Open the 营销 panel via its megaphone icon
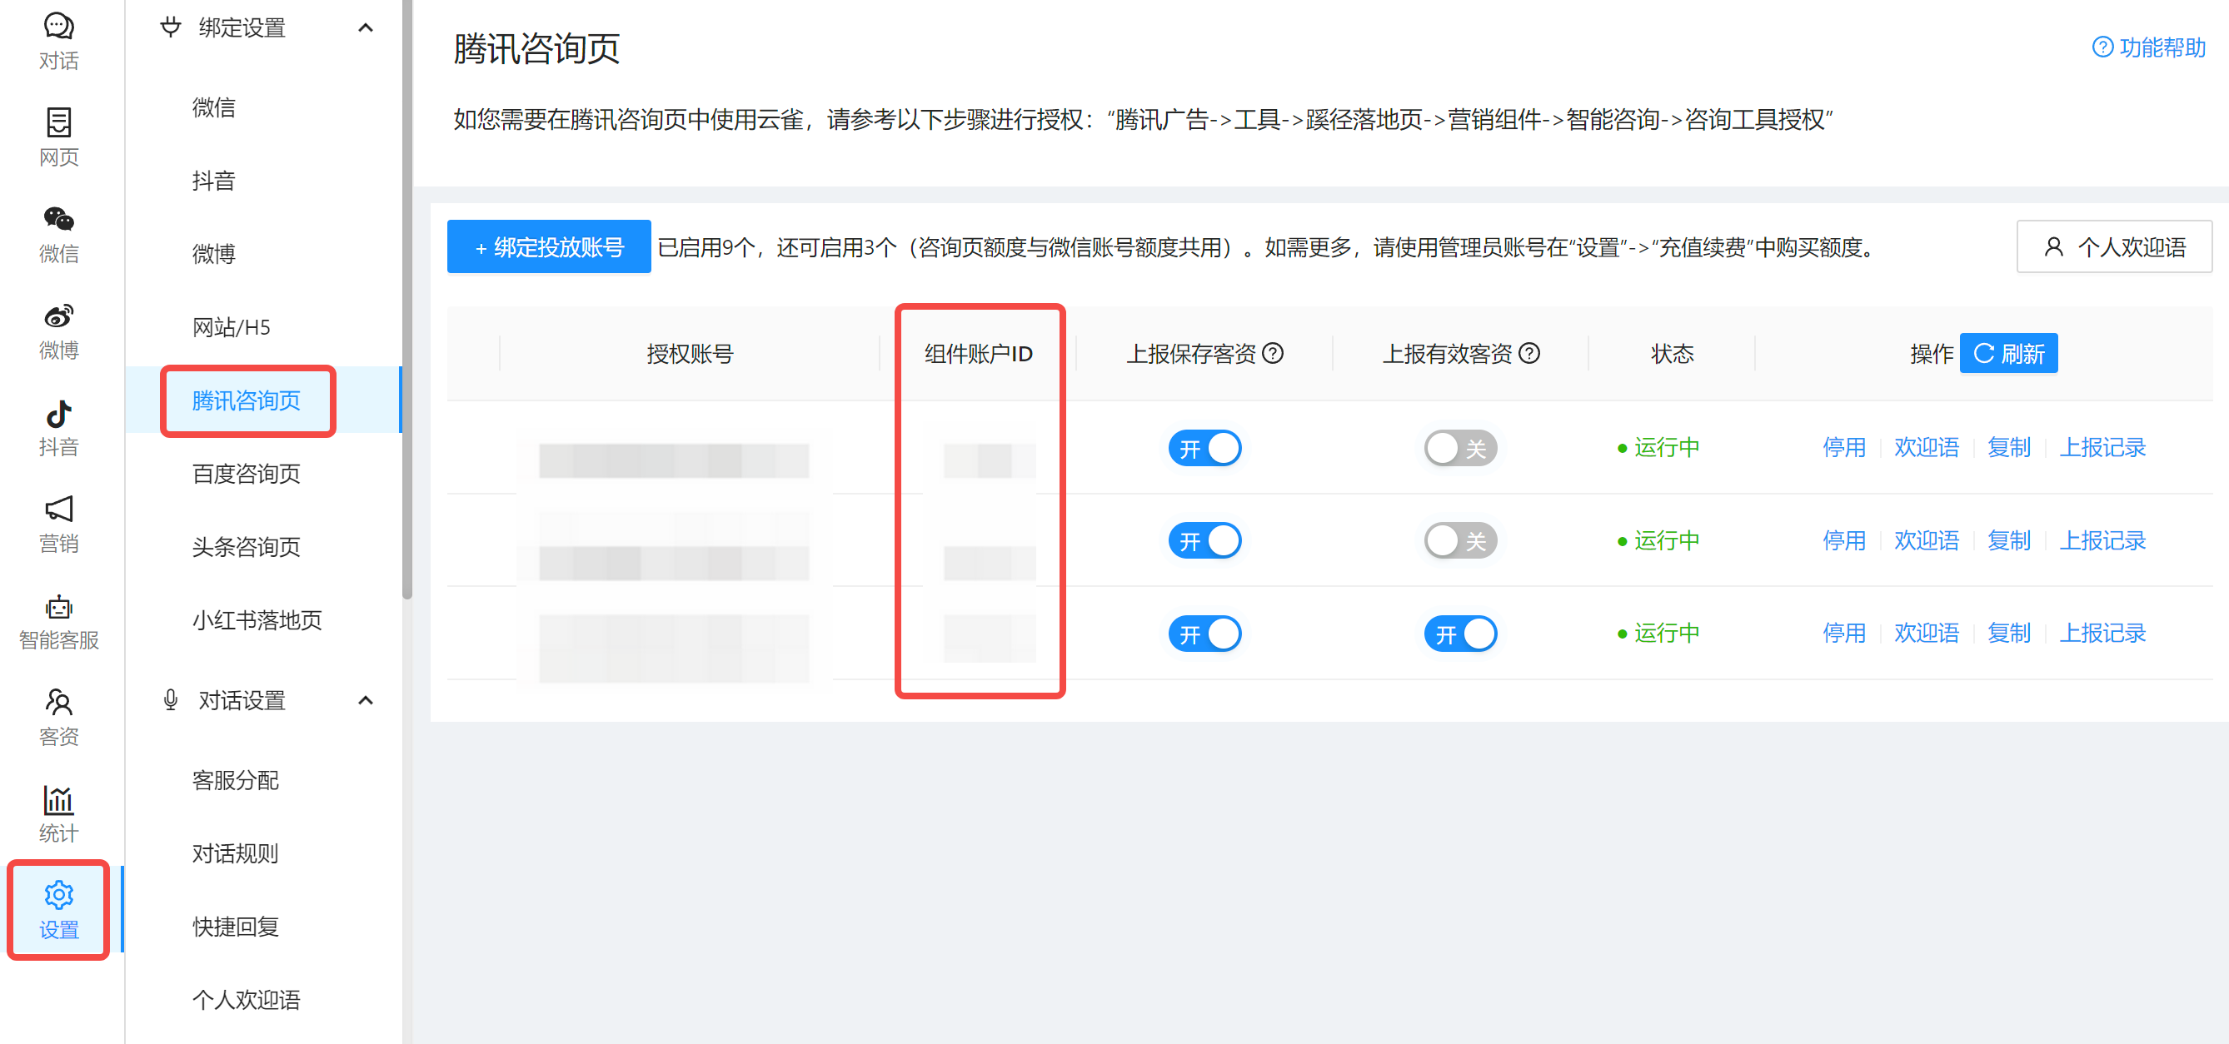This screenshot has width=2229, height=1044. 57,524
